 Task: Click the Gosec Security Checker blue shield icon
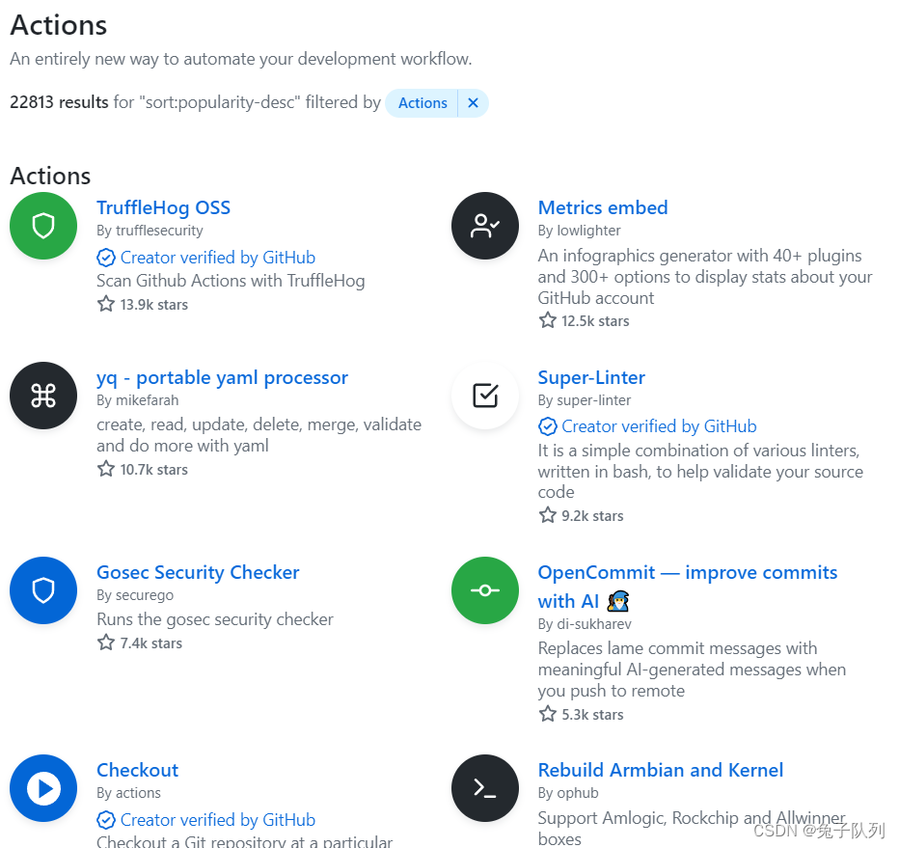[x=43, y=590]
